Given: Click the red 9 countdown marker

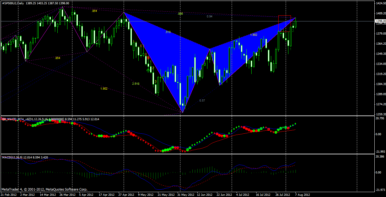Looking at the screenshot, I should [x=148, y=58].
